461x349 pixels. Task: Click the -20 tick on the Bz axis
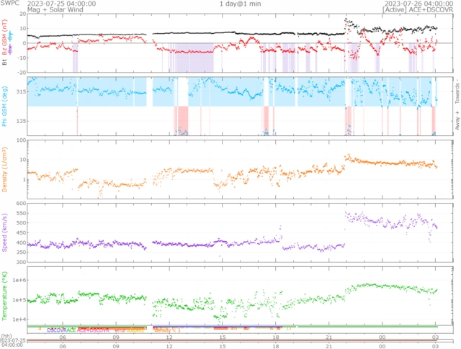pyautogui.click(x=22, y=72)
